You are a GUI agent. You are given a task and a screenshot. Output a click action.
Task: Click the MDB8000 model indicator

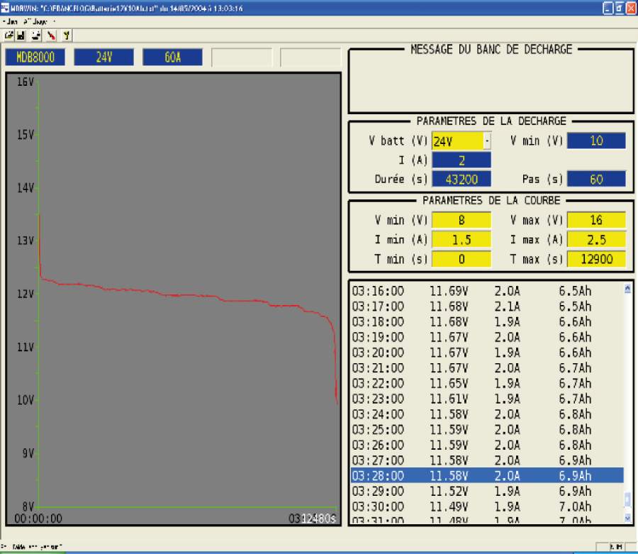(x=35, y=57)
